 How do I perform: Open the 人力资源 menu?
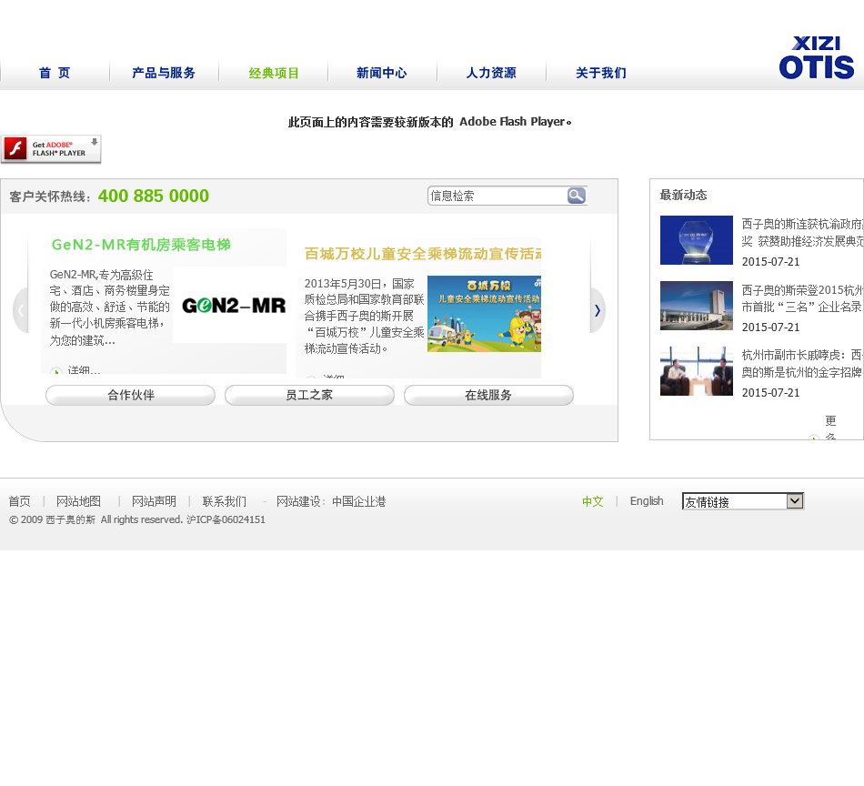[491, 73]
